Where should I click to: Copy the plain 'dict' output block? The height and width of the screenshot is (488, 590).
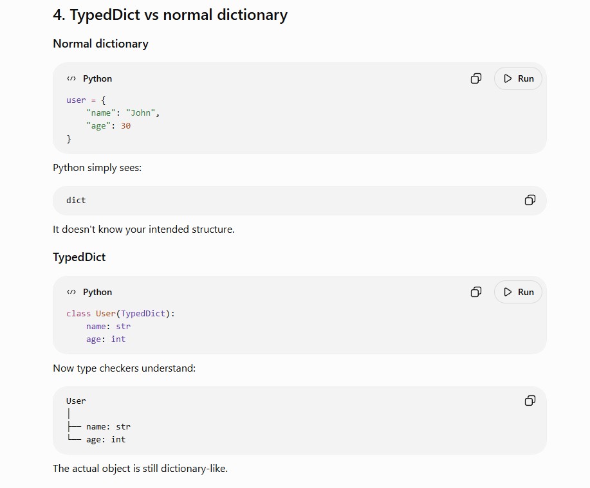(x=530, y=200)
